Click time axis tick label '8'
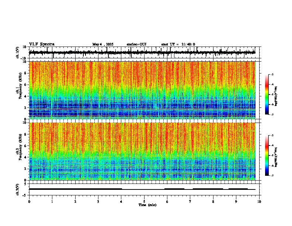The image size is (292, 226). click(x=213, y=202)
